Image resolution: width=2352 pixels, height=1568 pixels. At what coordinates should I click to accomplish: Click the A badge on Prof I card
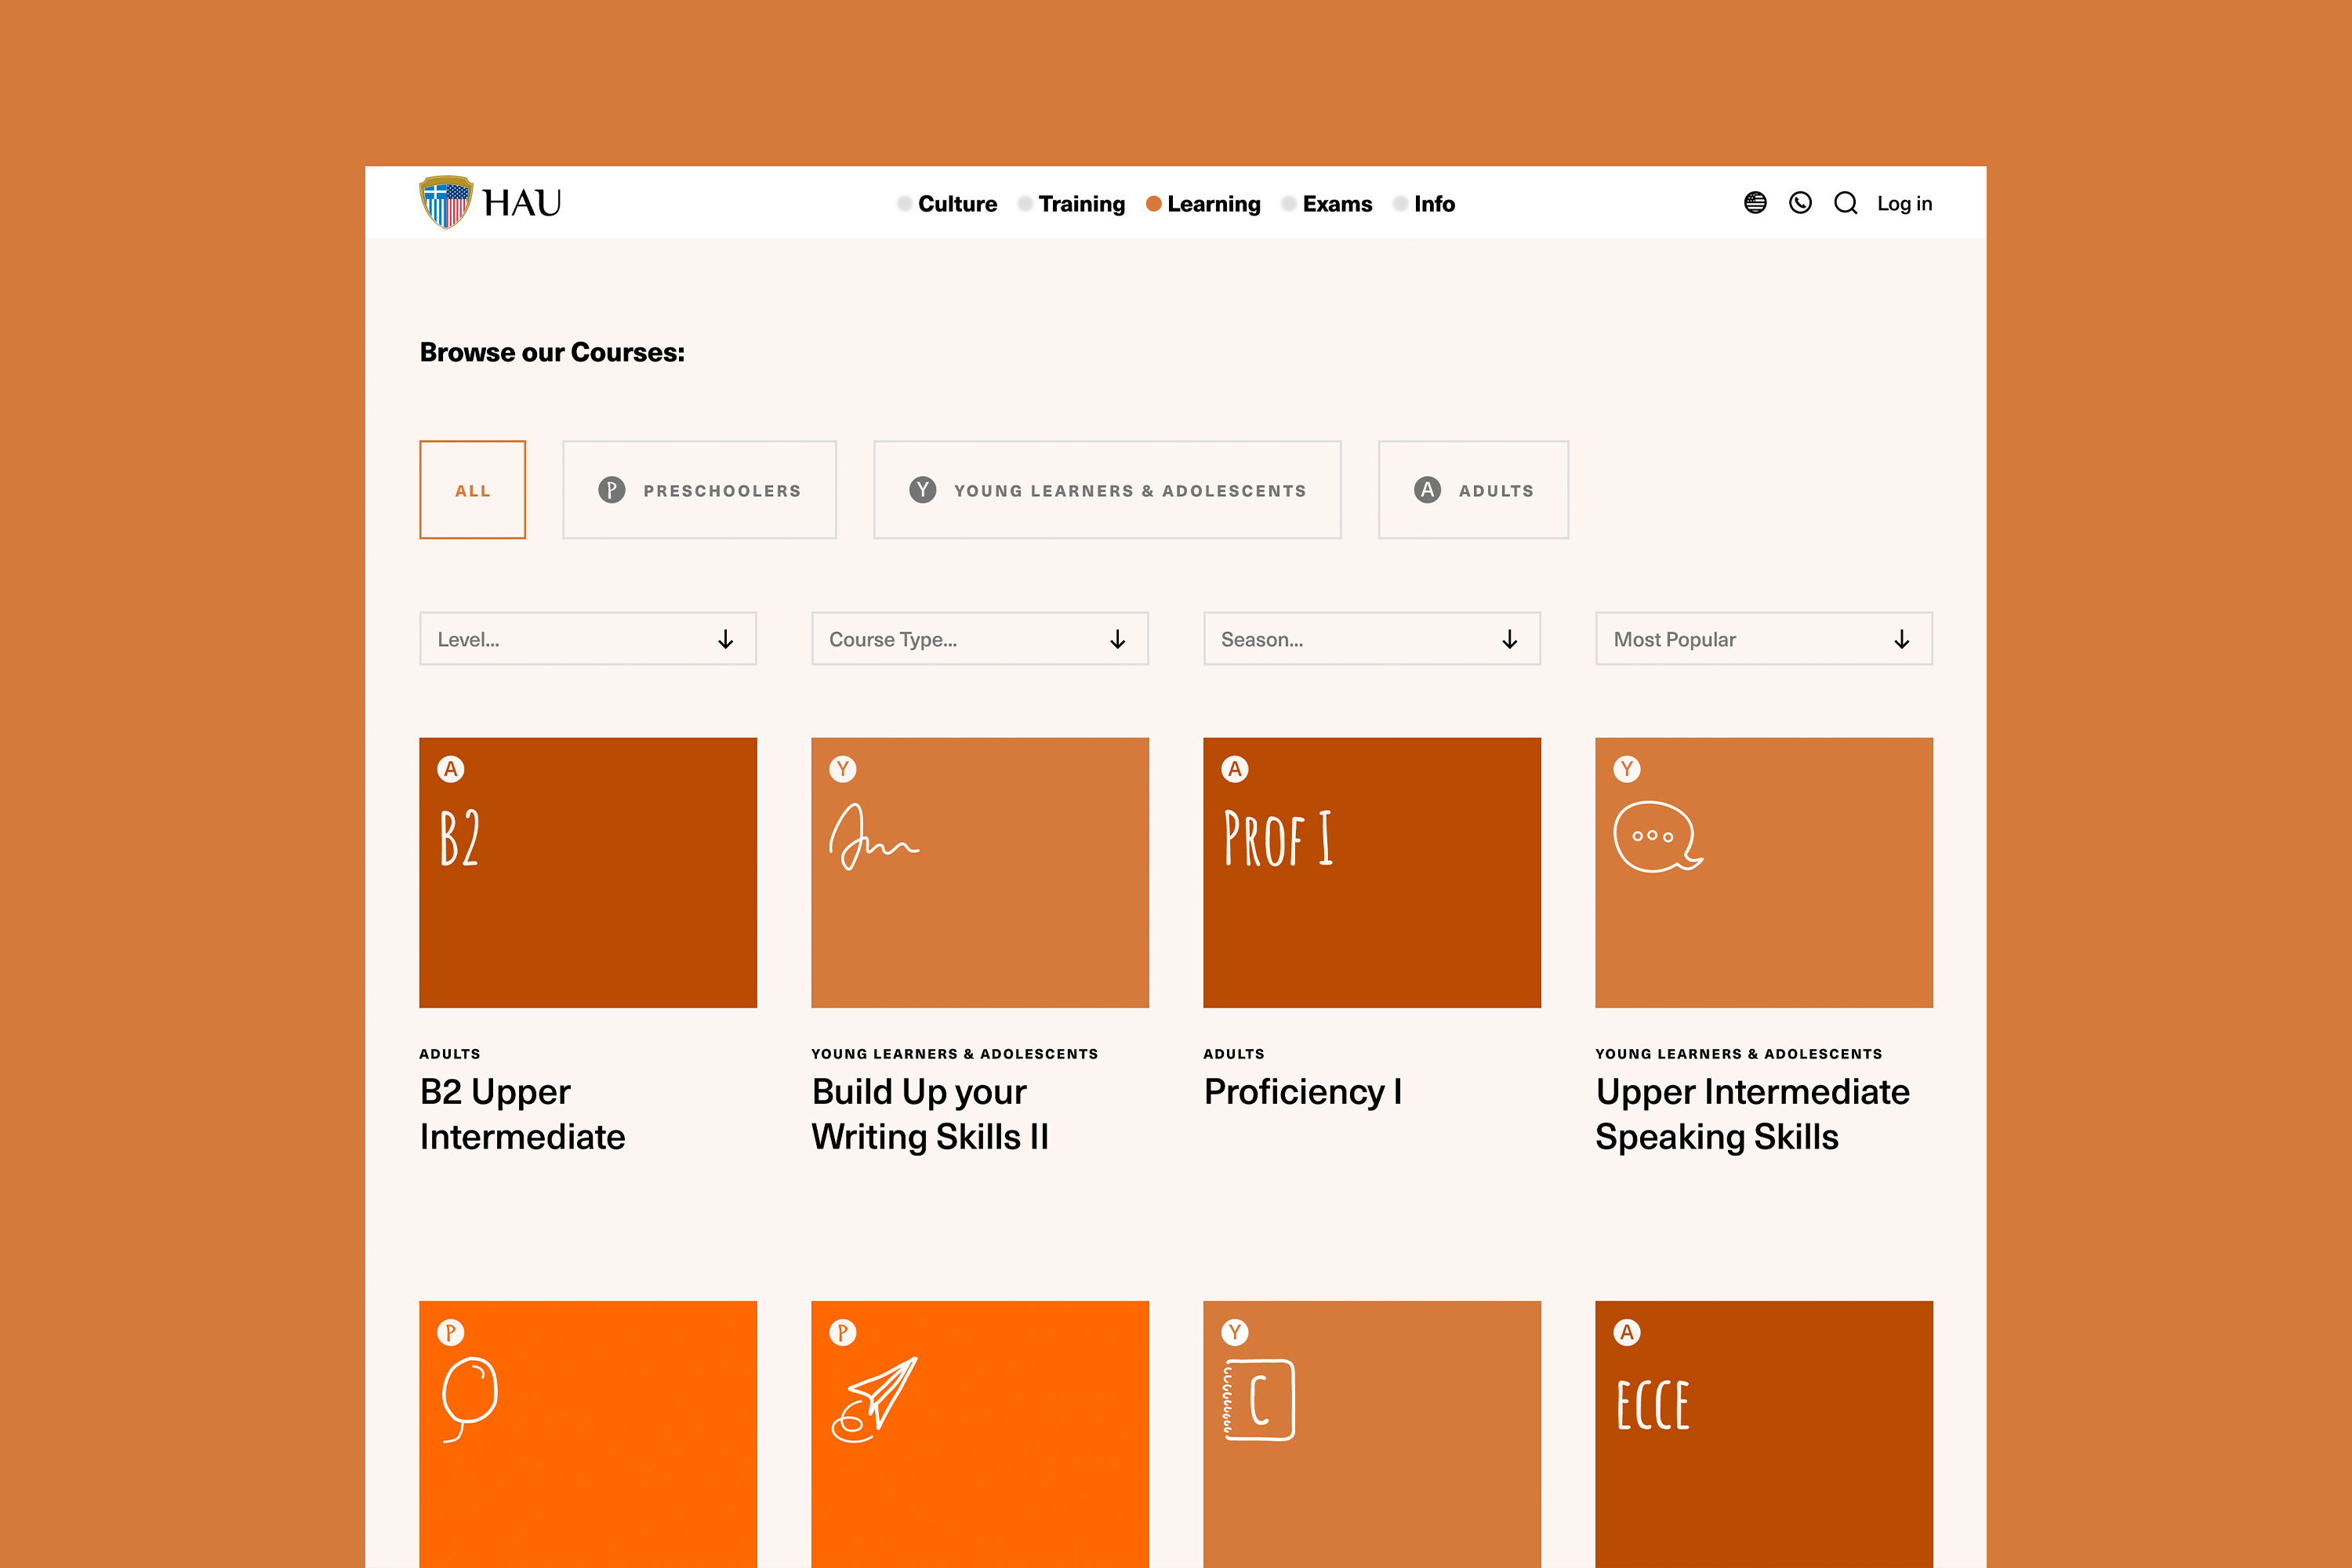pos(1235,769)
